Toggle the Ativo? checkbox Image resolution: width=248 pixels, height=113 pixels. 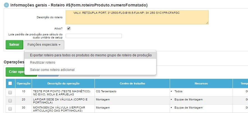[x=69, y=28]
